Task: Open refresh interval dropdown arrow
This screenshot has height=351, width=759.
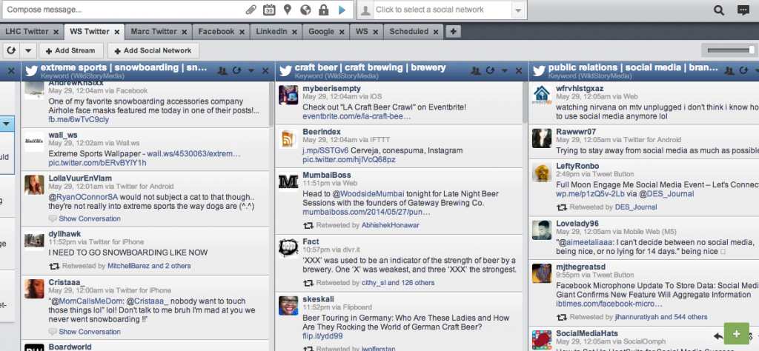Action: click(x=28, y=50)
